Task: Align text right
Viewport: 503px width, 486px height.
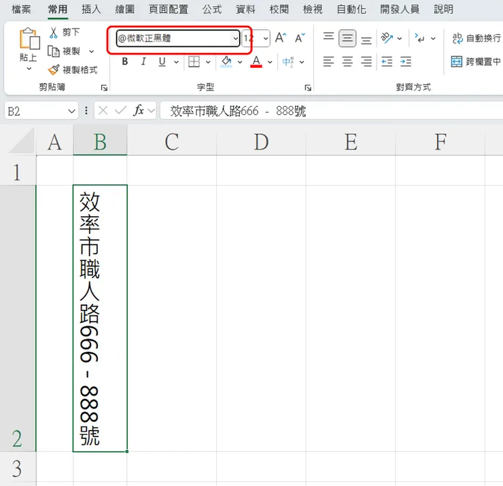Action: [x=366, y=61]
